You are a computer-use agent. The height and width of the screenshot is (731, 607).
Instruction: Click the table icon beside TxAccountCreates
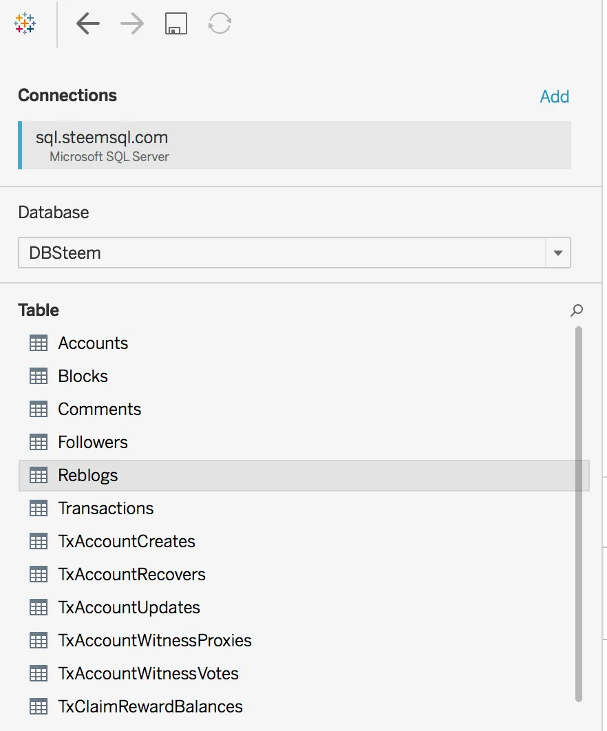[x=39, y=541]
